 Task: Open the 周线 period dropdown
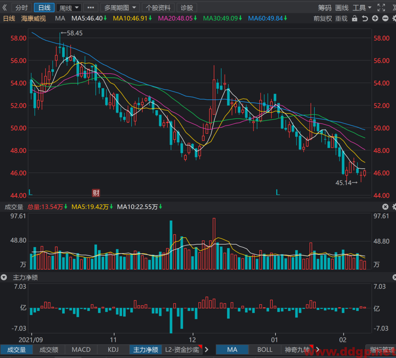coord(69,8)
